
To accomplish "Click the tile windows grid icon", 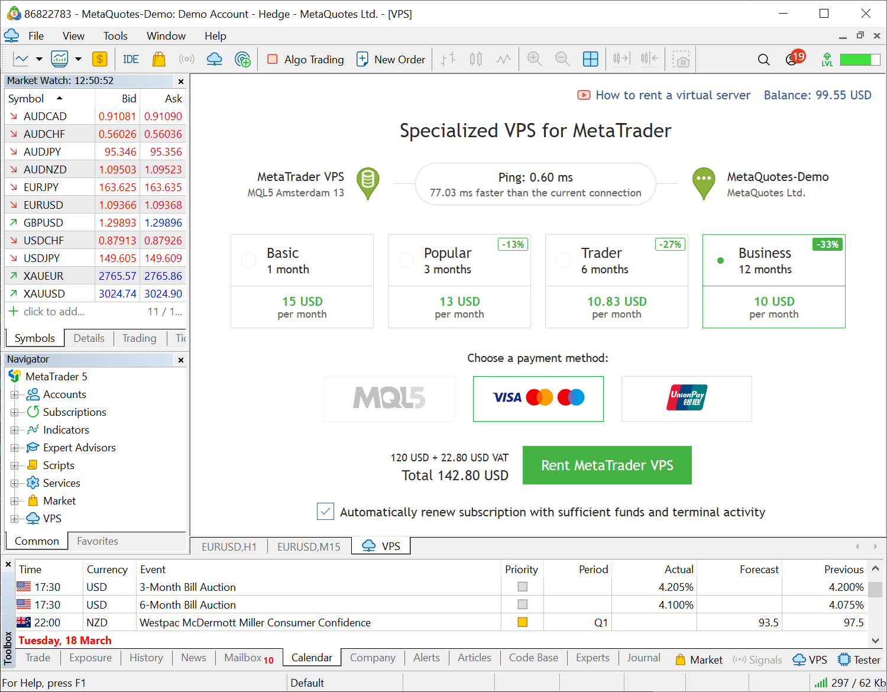I will click(x=590, y=59).
